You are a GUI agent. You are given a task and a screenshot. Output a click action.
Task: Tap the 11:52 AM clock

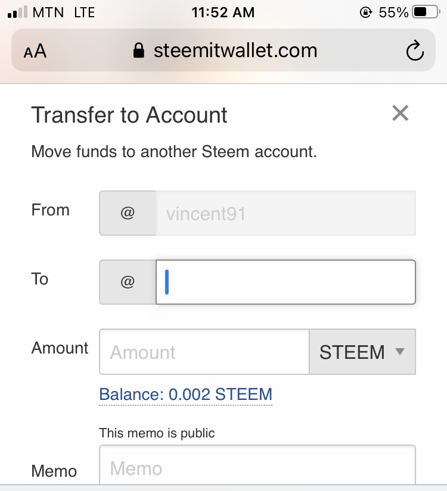(x=223, y=12)
